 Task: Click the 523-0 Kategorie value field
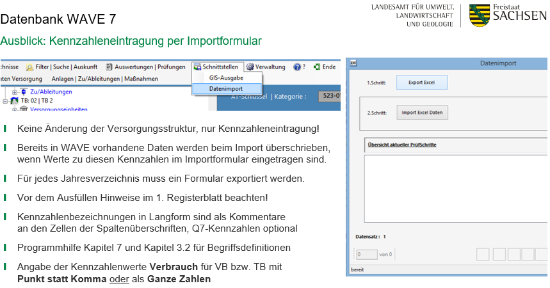329,96
